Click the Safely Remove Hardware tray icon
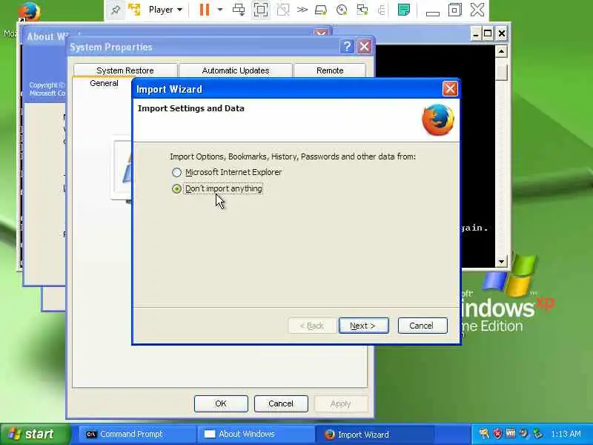This screenshot has width=593, height=445. click(537, 434)
